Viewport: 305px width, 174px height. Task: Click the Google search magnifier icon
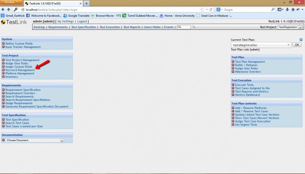273,9
